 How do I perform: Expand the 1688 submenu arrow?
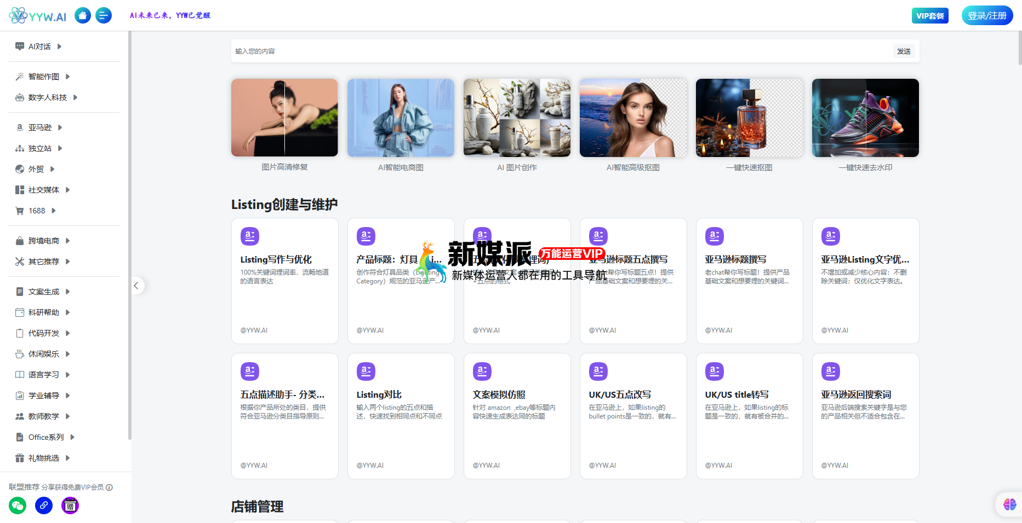[x=54, y=211]
